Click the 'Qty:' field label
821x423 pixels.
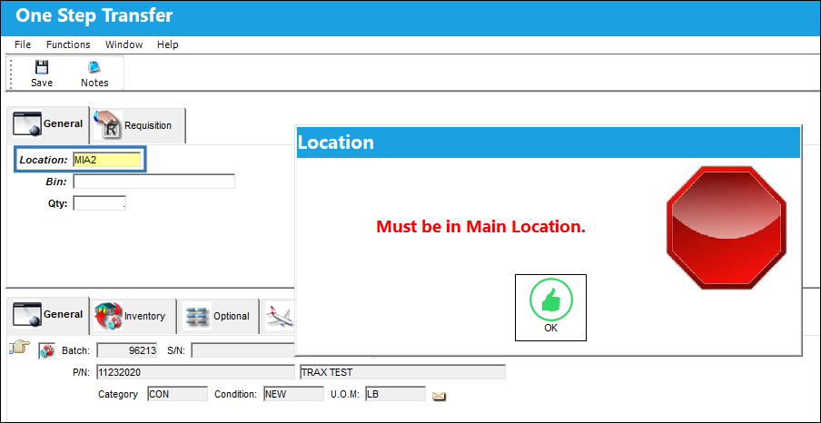57,203
